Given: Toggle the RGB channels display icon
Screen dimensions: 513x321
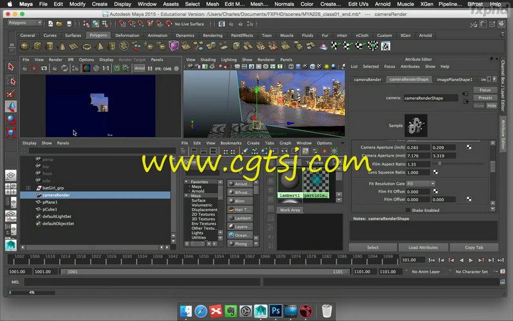Looking at the screenshot, I should (87, 69).
